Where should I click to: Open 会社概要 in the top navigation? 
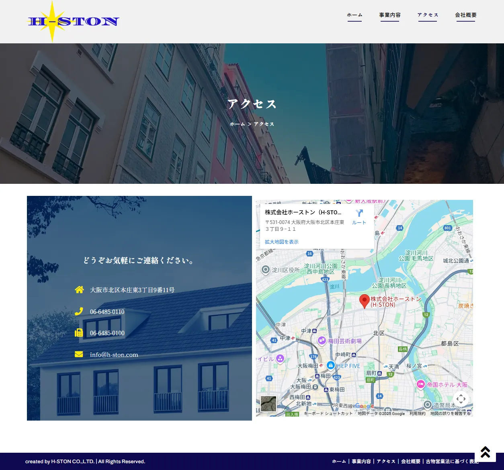coord(465,15)
